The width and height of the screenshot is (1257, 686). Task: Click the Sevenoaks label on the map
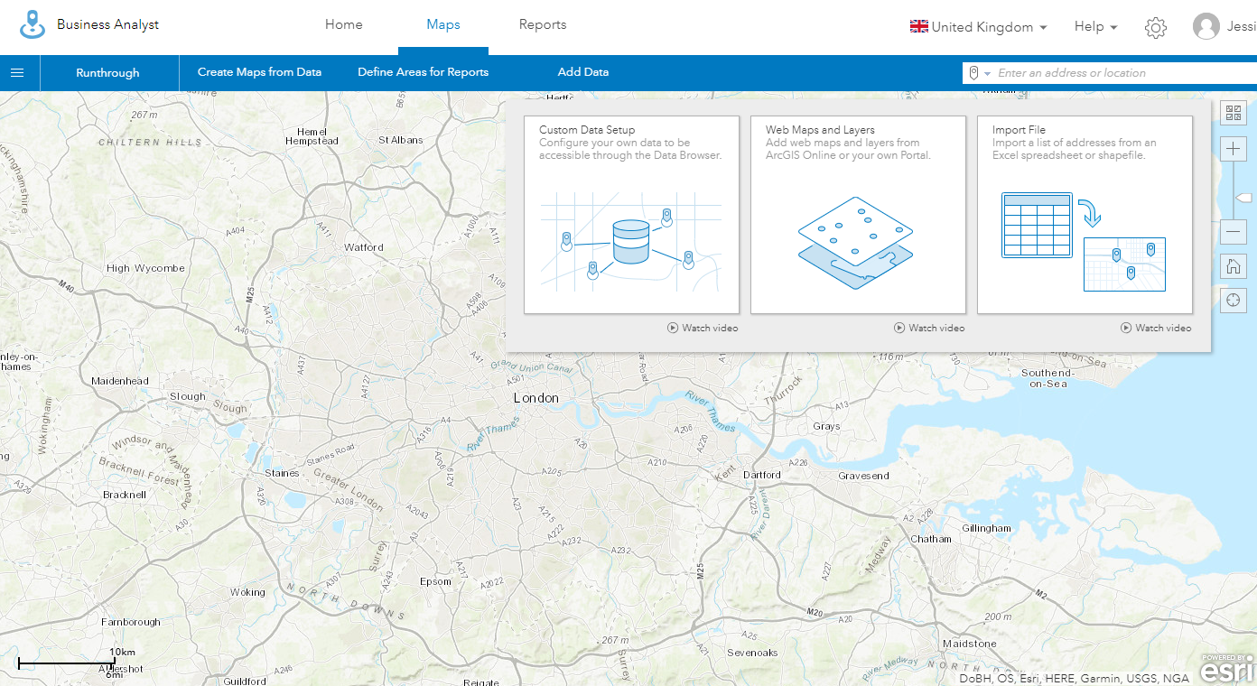752,653
